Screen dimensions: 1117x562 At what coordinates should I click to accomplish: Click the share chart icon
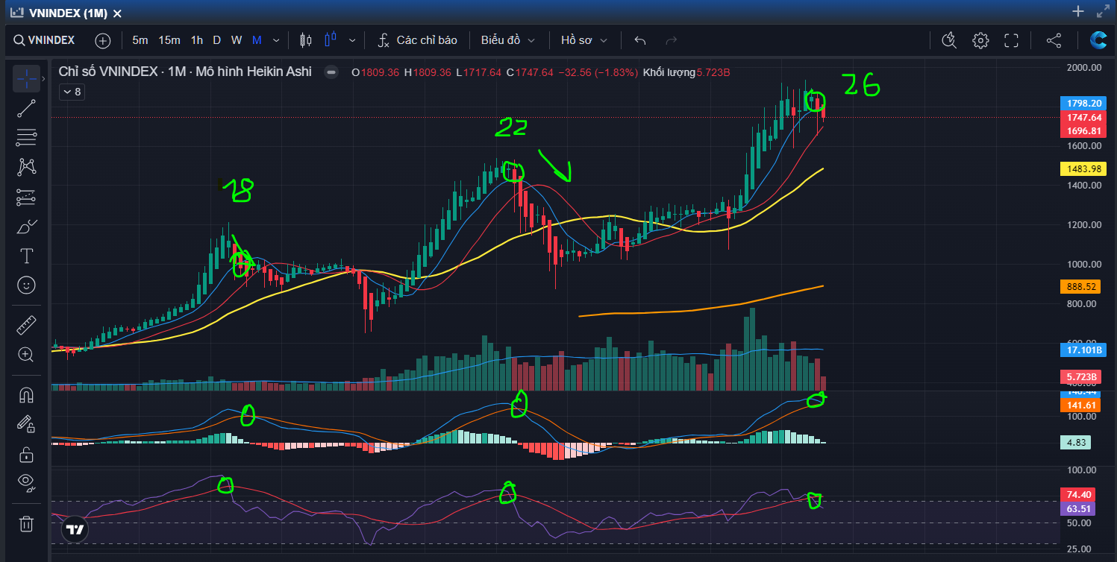(x=1054, y=40)
